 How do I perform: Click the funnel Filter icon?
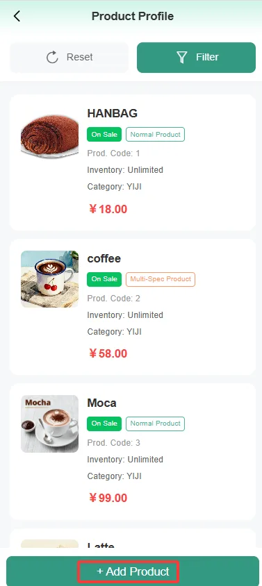click(182, 57)
